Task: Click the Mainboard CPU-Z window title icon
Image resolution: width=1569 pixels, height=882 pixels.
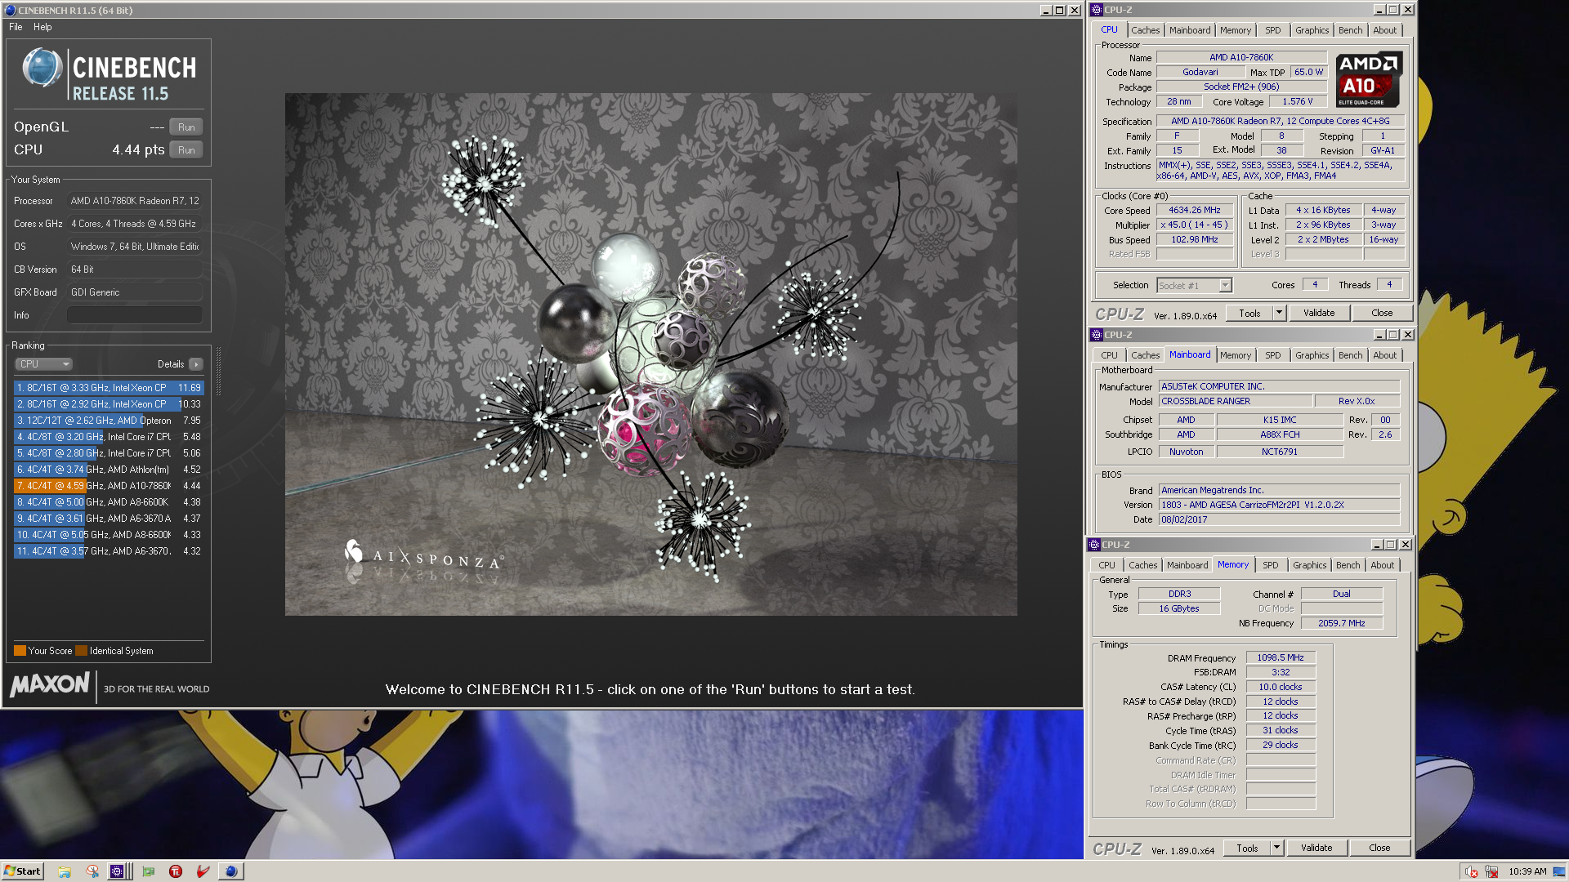Action: click(x=1097, y=335)
